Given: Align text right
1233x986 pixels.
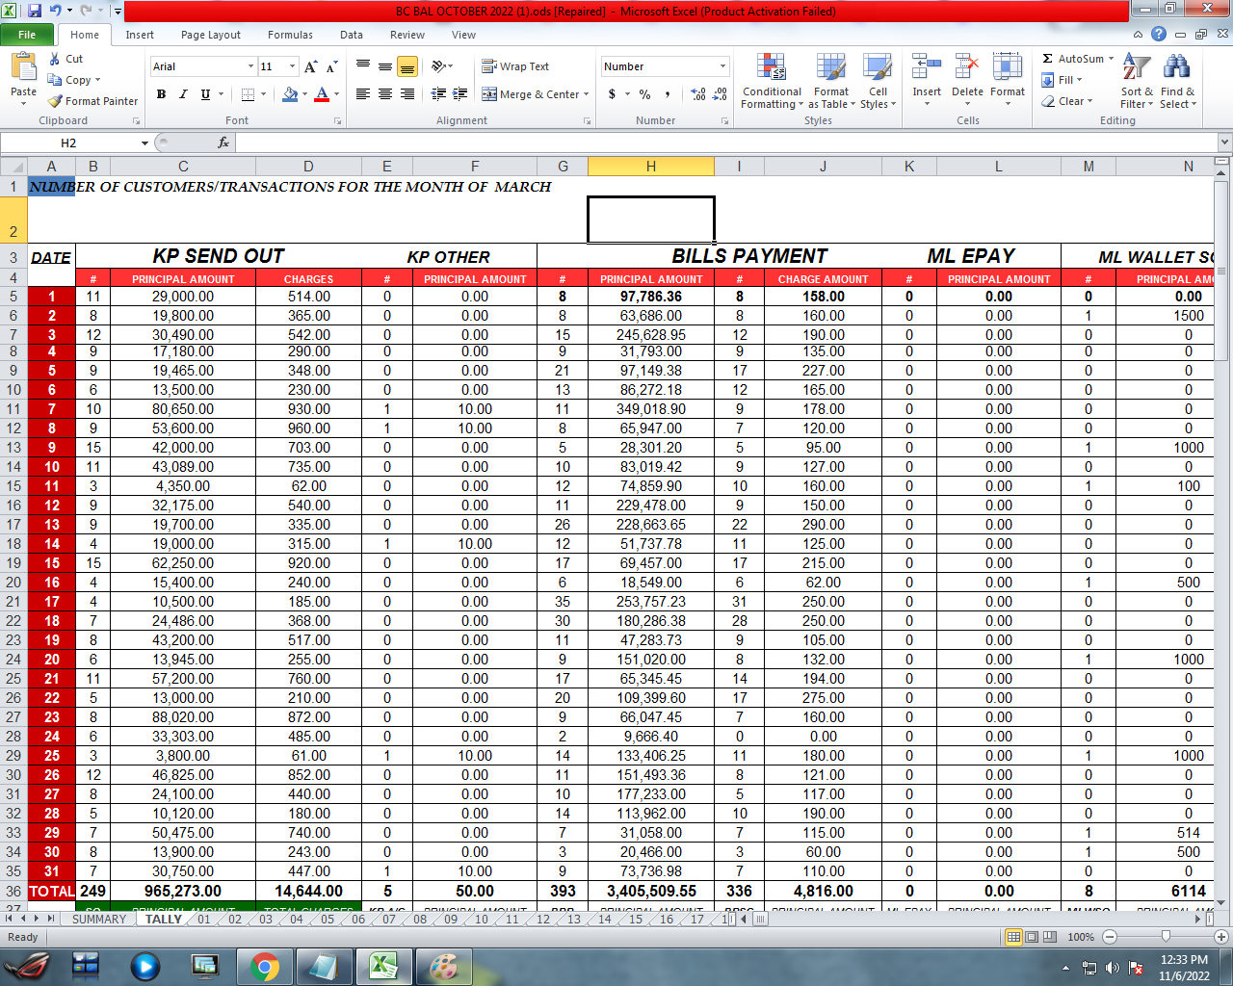Looking at the screenshot, I should pyautogui.click(x=407, y=93).
